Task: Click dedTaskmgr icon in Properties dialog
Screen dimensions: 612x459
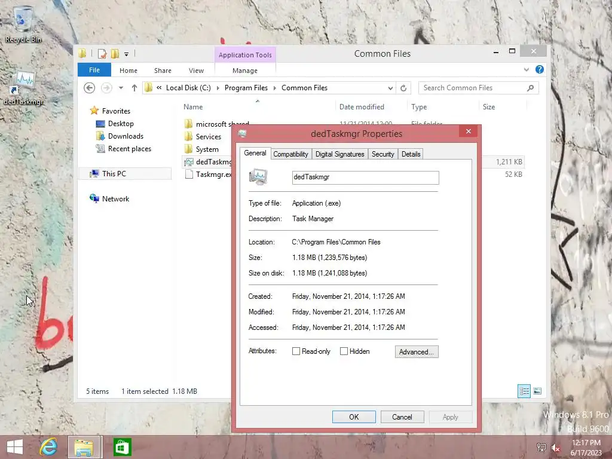Action: (258, 177)
